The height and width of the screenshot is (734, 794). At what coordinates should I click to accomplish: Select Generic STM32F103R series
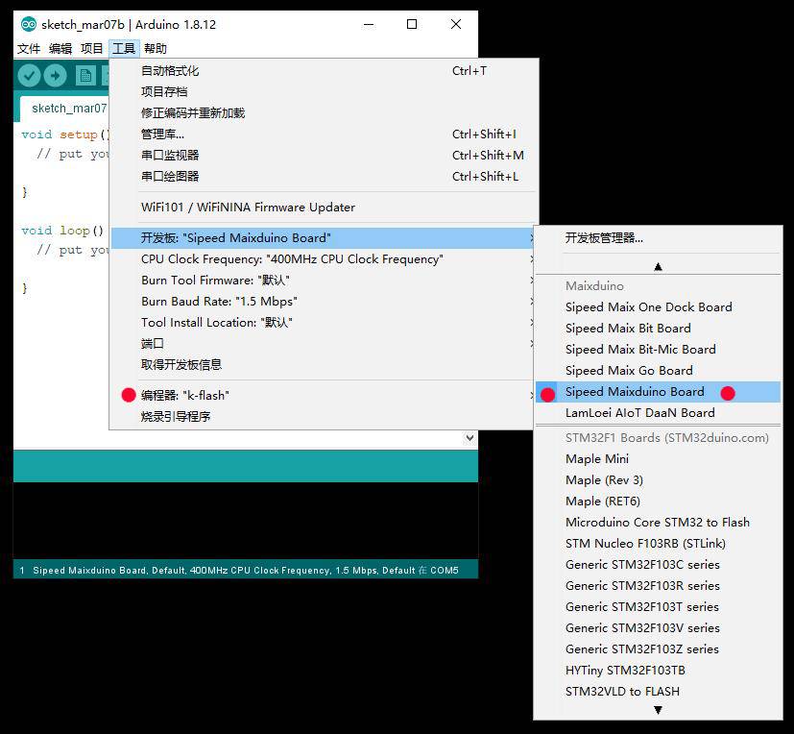pos(658,586)
